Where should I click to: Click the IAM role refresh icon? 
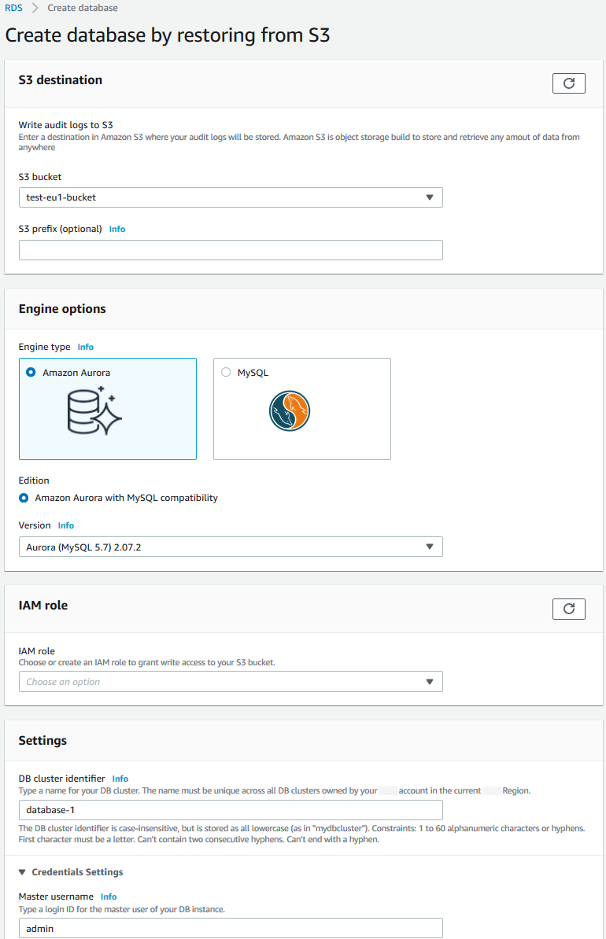(568, 609)
